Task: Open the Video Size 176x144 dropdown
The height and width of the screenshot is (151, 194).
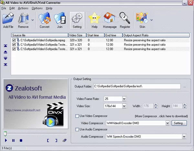Action: (124, 106)
